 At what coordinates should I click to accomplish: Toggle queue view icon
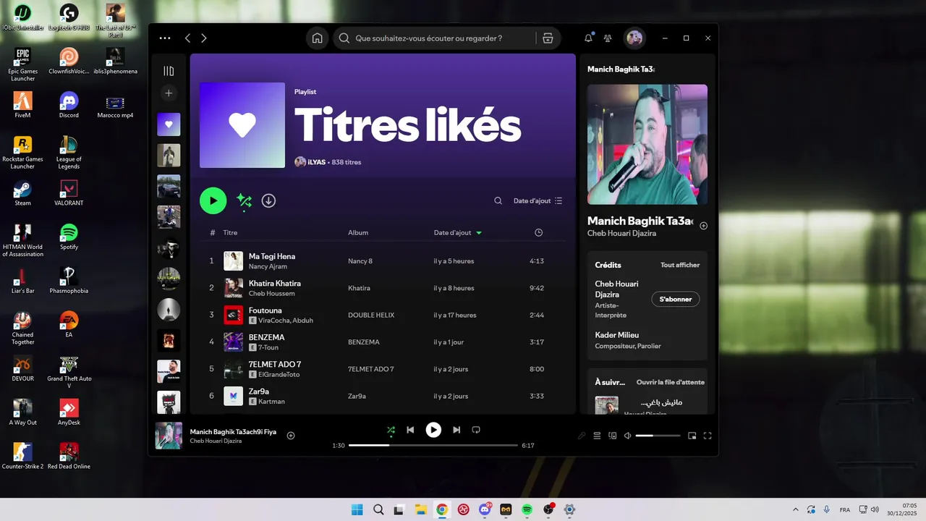click(x=597, y=436)
